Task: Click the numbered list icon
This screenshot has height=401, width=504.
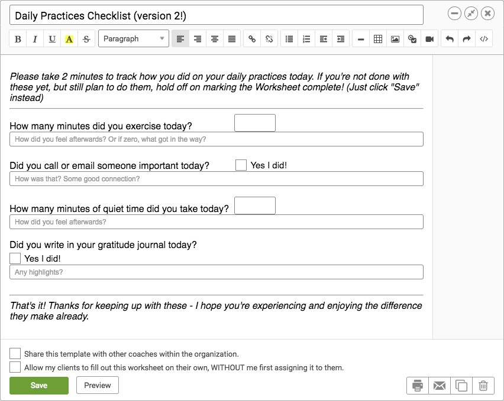Action: (x=306, y=39)
